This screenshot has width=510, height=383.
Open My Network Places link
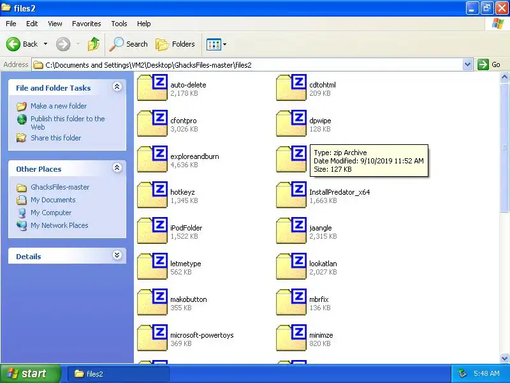(59, 225)
